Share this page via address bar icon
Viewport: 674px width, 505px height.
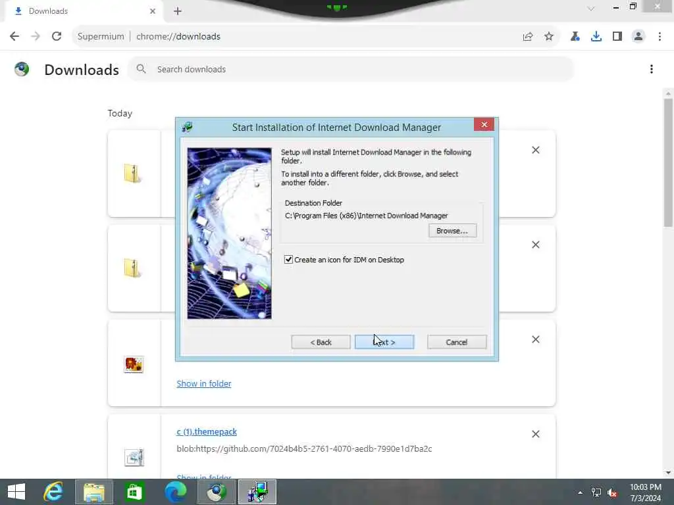528,37
